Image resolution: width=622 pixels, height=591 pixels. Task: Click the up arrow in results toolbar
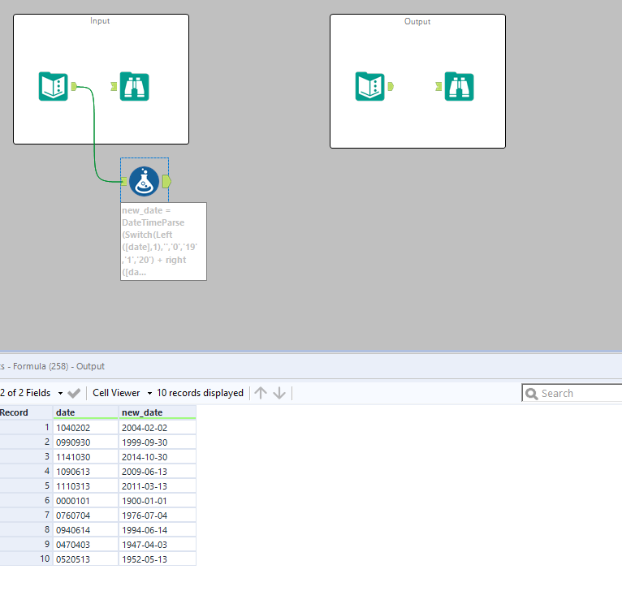click(x=261, y=393)
